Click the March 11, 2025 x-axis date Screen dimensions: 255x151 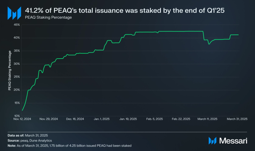coord(208,119)
